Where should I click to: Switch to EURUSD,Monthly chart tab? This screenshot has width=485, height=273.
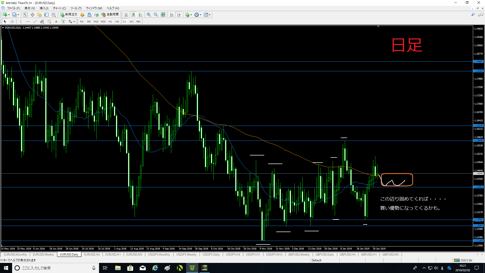pos(15,255)
